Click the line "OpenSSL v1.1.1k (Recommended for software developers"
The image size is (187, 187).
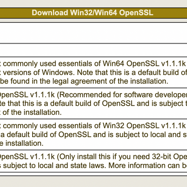[x=93, y=95]
